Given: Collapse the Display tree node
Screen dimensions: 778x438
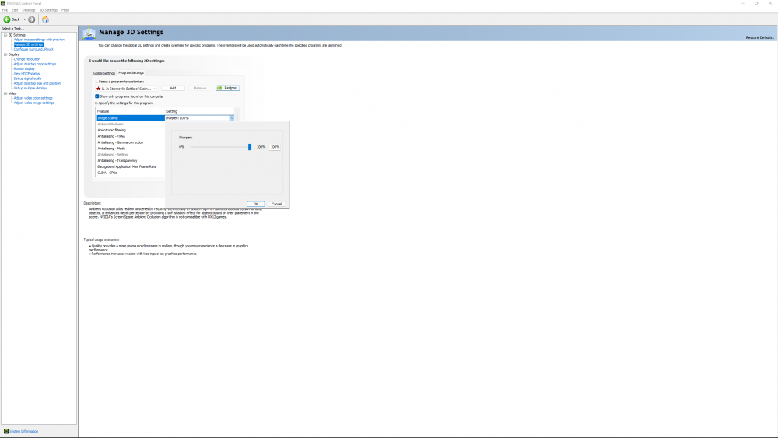Looking at the screenshot, I should click(5, 54).
